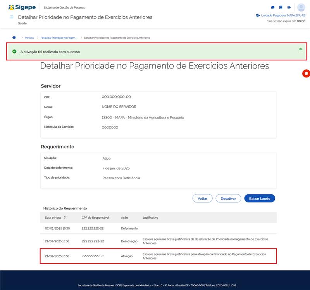Select the Desativação history row
The height and width of the screenshot is (290, 310).
click(x=158, y=241)
